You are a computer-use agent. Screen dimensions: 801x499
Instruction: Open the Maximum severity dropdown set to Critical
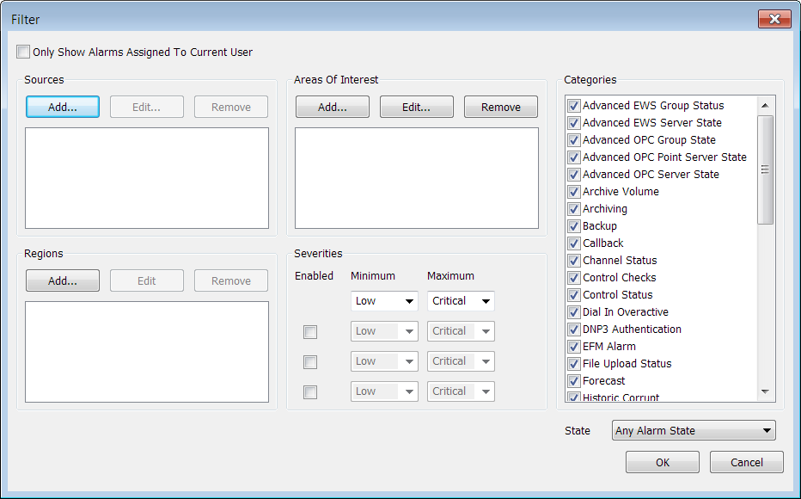(461, 301)
